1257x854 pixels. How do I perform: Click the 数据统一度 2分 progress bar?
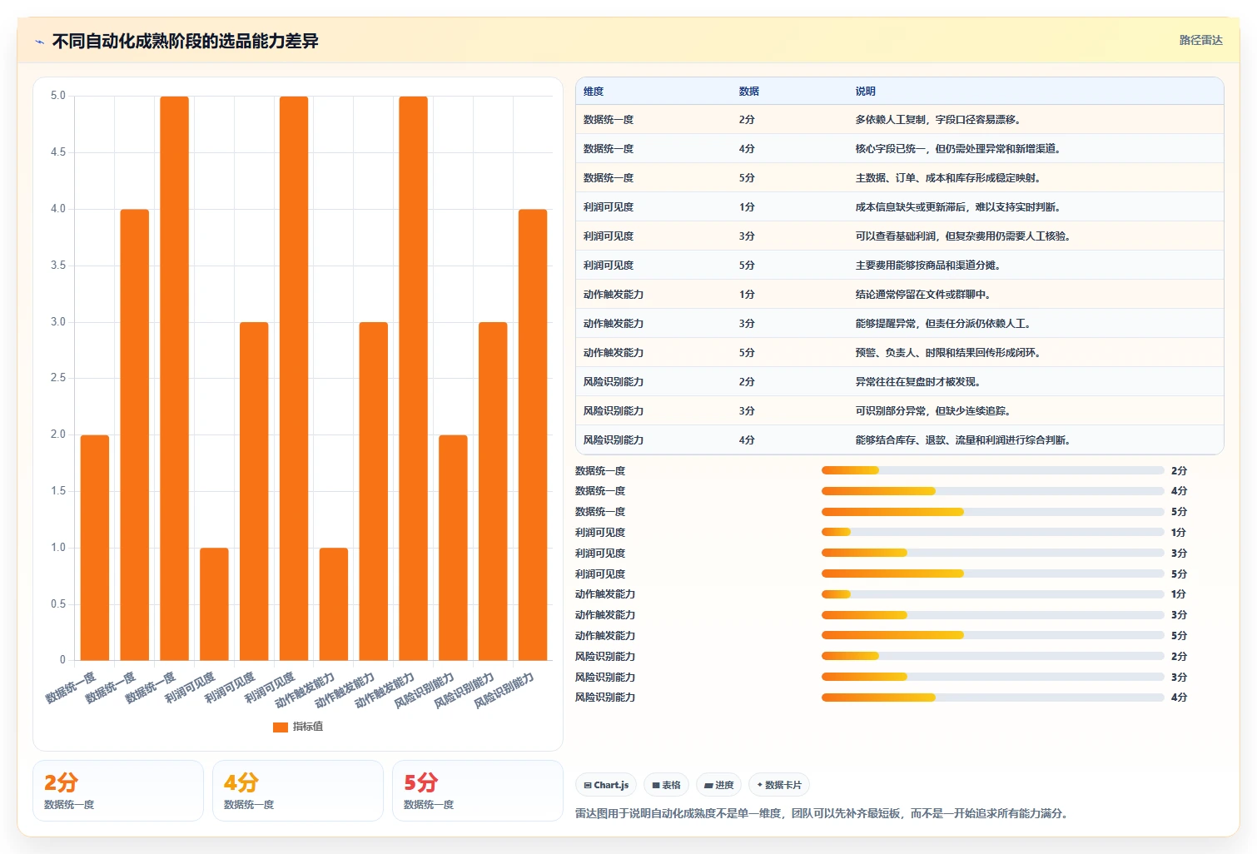point(992,470)
